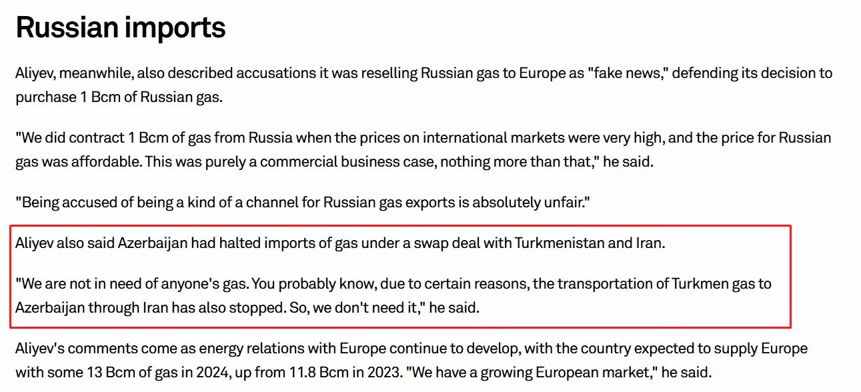Click the quote "Being accused of being a kind"
Viewport: 861px width, 392px height.
[x=303, y=203]
